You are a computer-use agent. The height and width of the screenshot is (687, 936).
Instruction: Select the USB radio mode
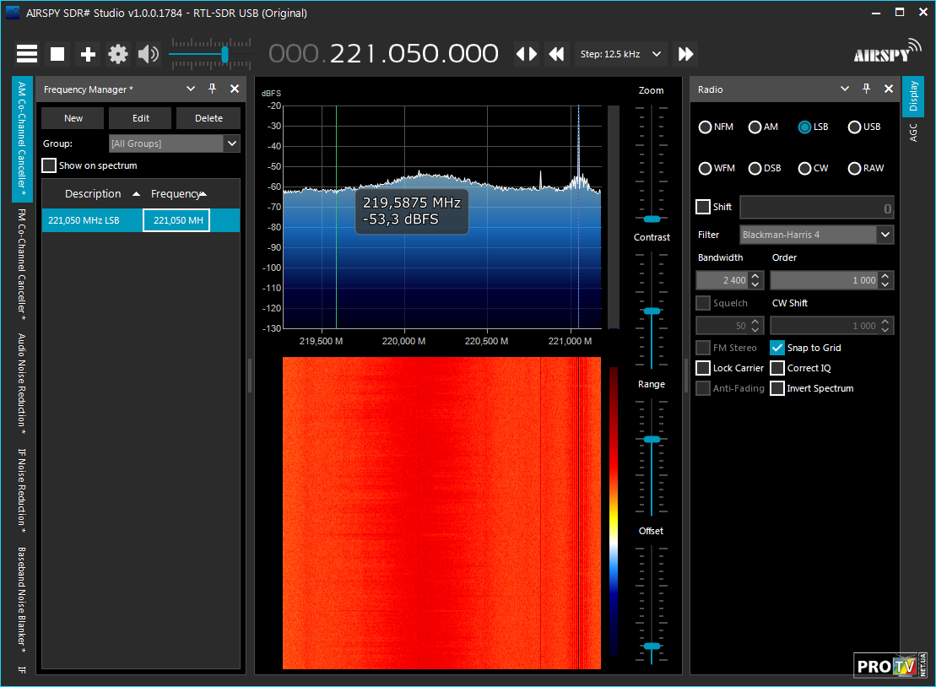(855, 127)
